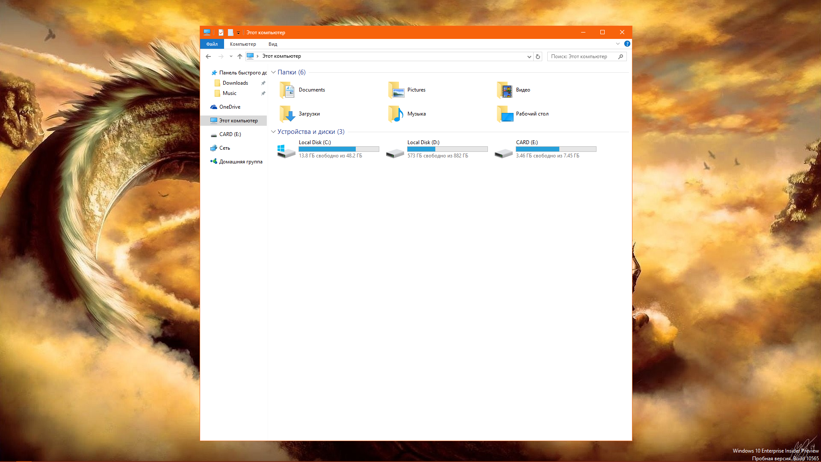Refresh the current location
The height and width of the screenshot is (462, 821).
point(538,56)
